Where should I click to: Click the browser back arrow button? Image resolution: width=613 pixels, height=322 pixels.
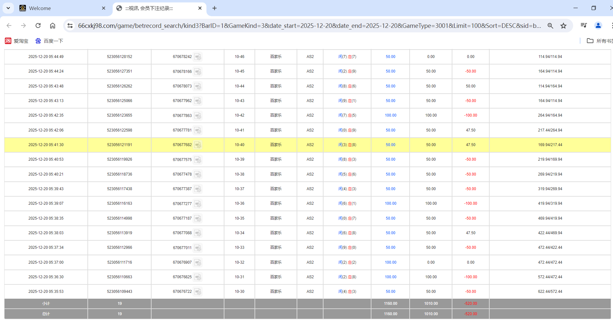[x=9, y=26]
